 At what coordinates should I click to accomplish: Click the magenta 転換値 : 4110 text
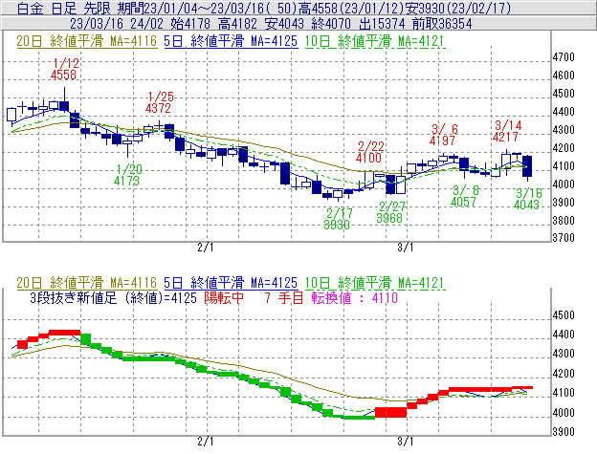[x=355, y=297]
